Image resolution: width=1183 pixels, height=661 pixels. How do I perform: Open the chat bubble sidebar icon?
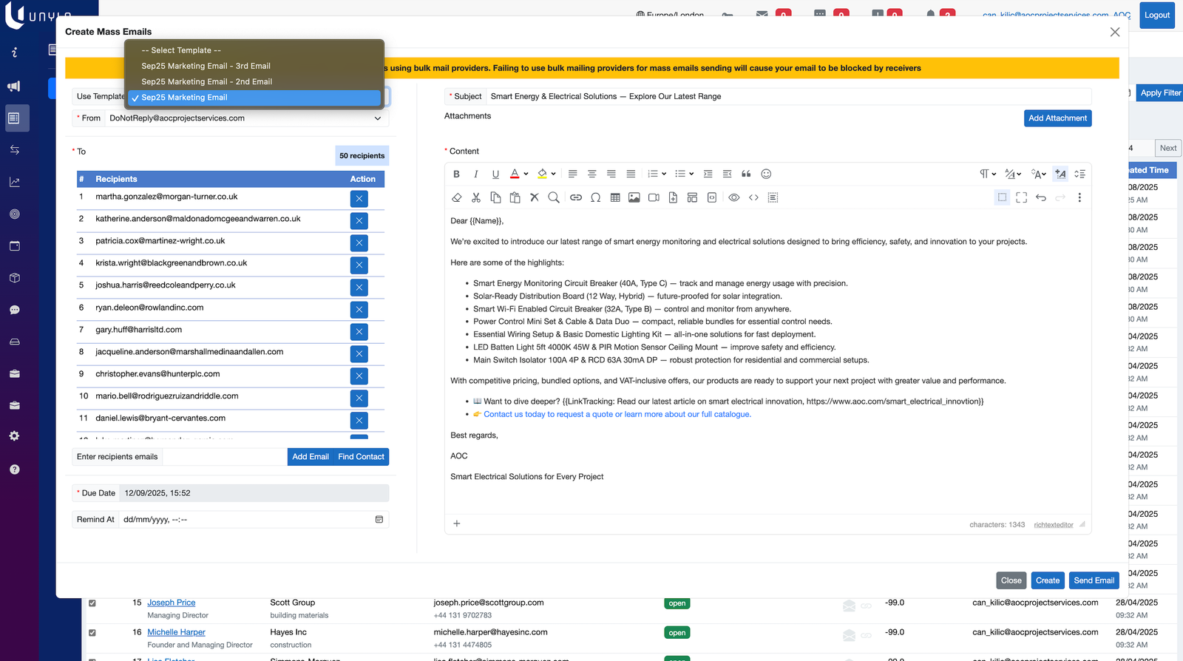14,310
